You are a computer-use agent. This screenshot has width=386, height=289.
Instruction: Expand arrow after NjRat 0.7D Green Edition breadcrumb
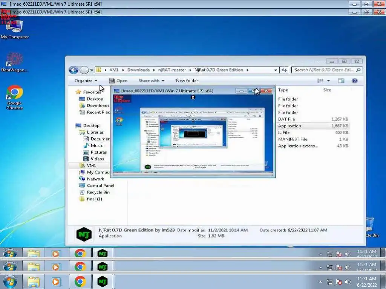point(247,70)
